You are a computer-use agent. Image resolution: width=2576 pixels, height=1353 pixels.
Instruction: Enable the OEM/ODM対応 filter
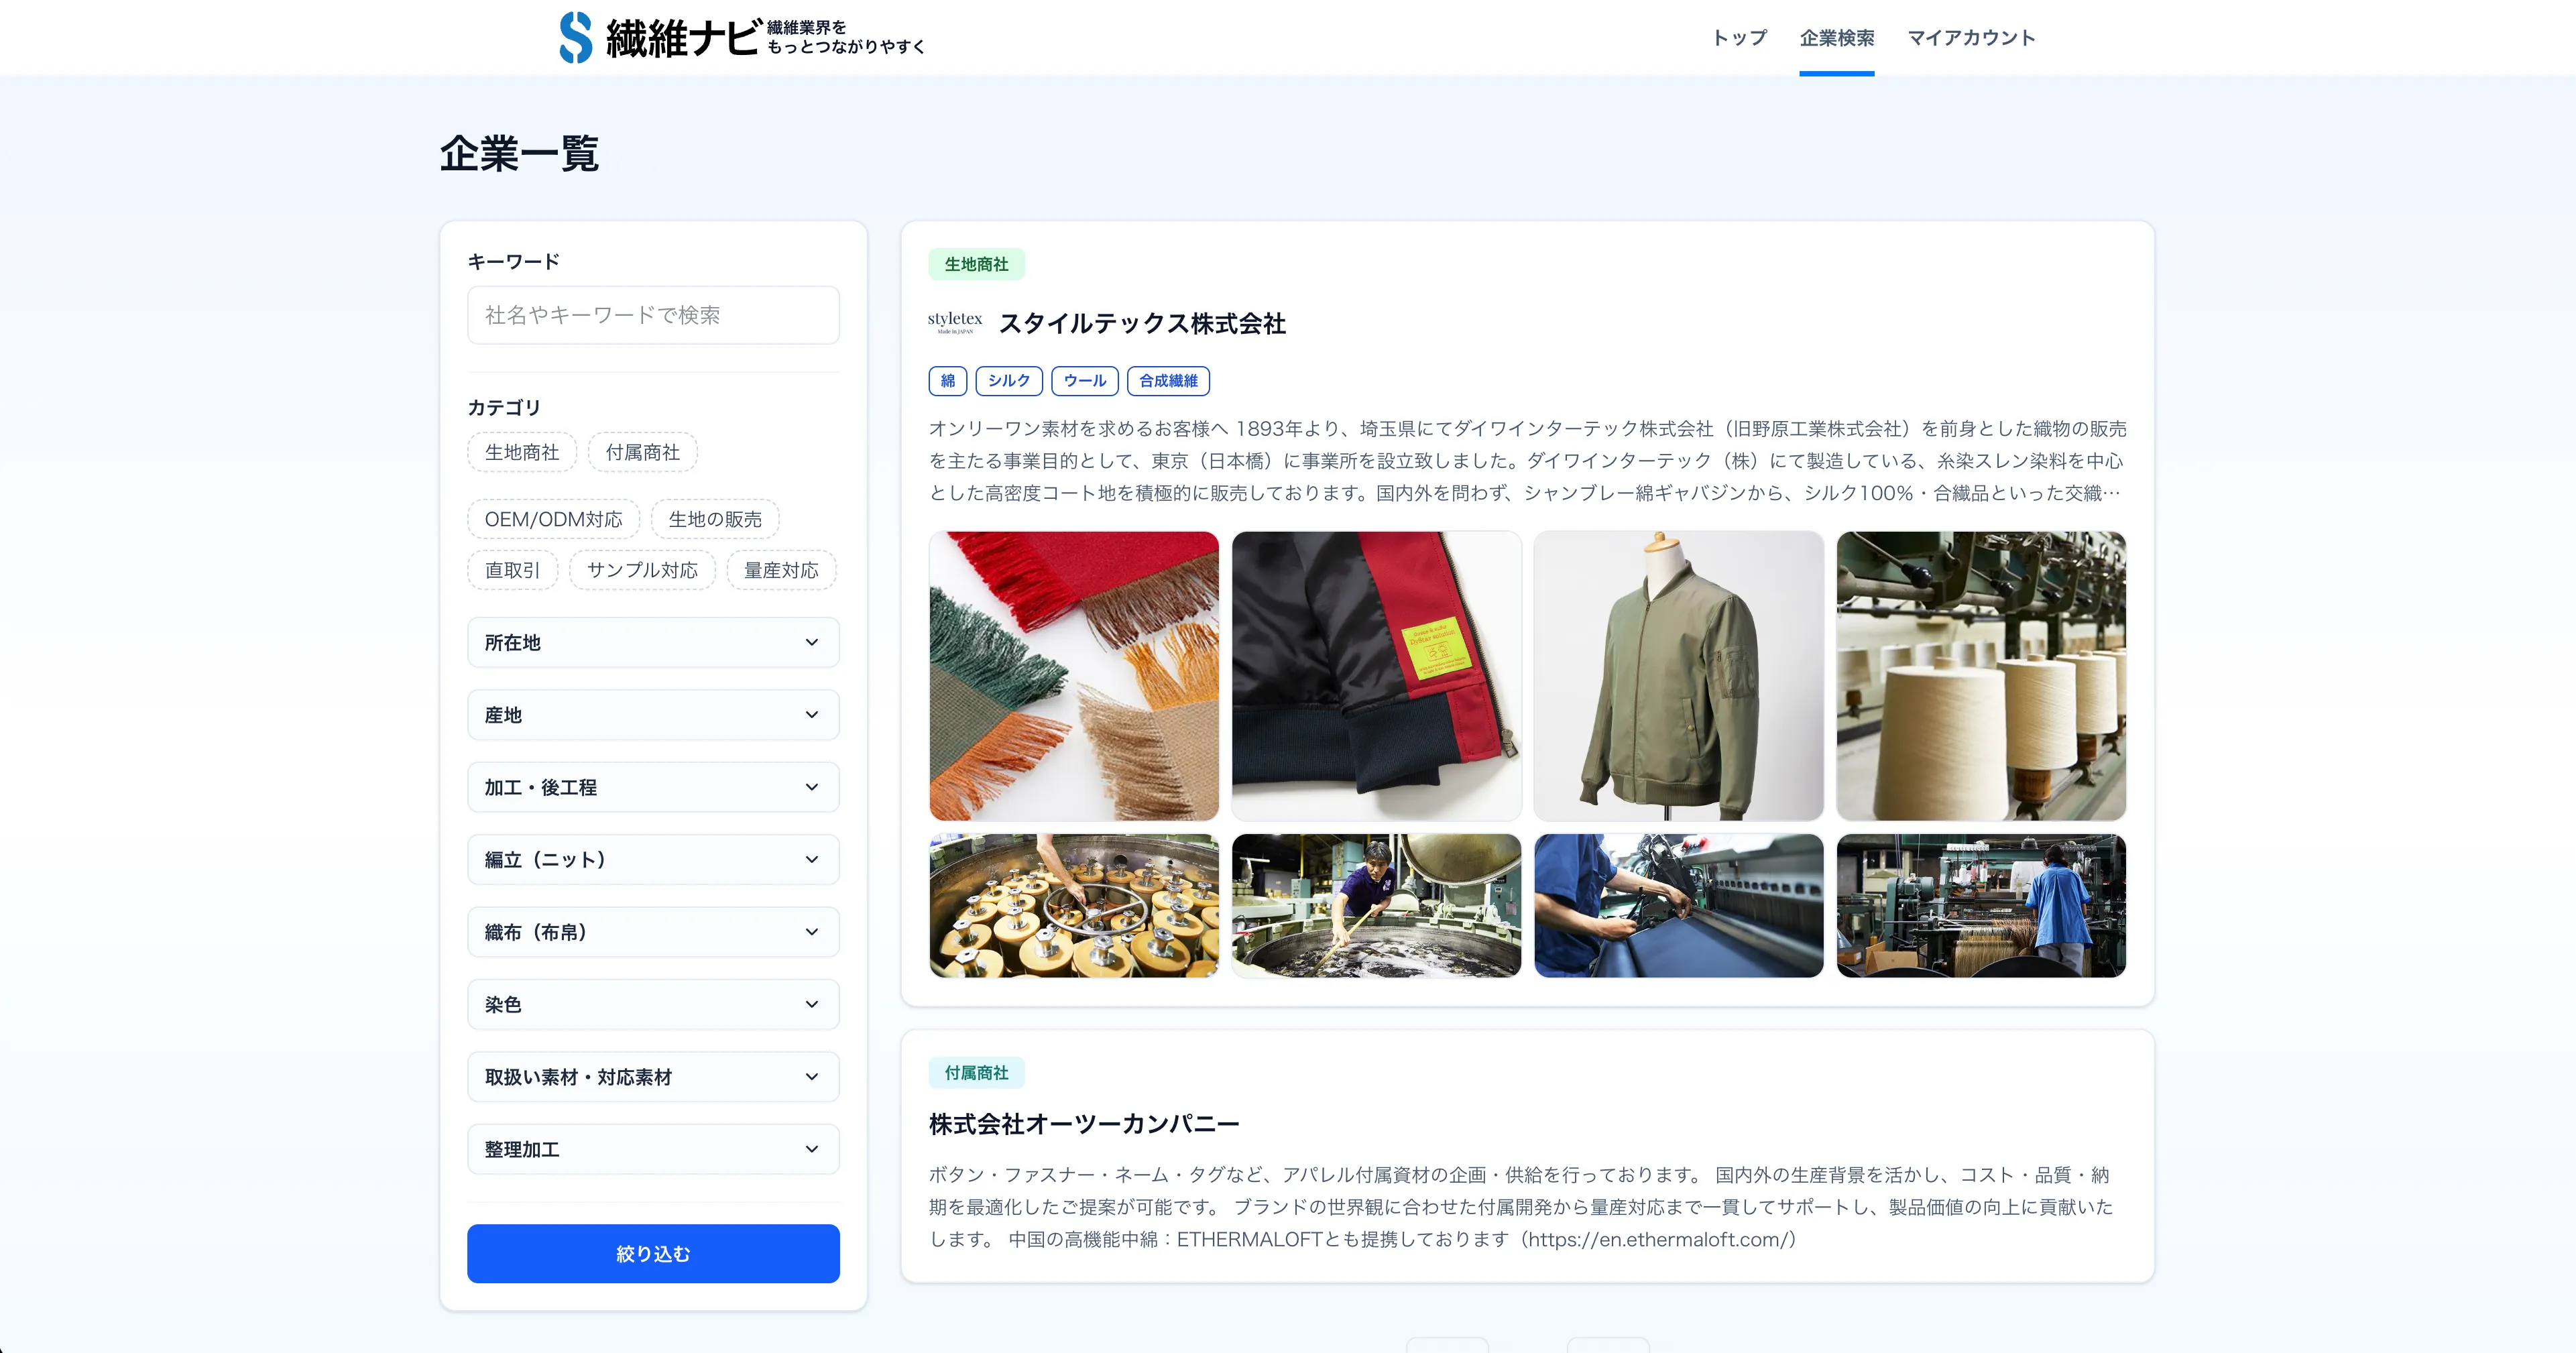tap(553, 518)
